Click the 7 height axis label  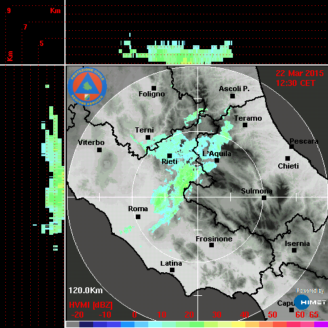tap(26, 27)
